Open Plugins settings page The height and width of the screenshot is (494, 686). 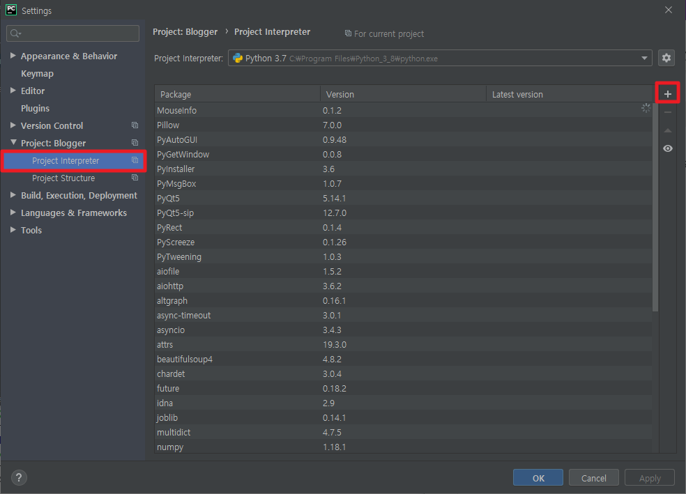tap(35, 109)
